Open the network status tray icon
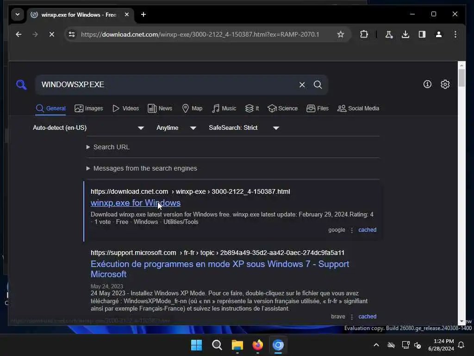The image size is (474, 356). click(x=405, y=345)
